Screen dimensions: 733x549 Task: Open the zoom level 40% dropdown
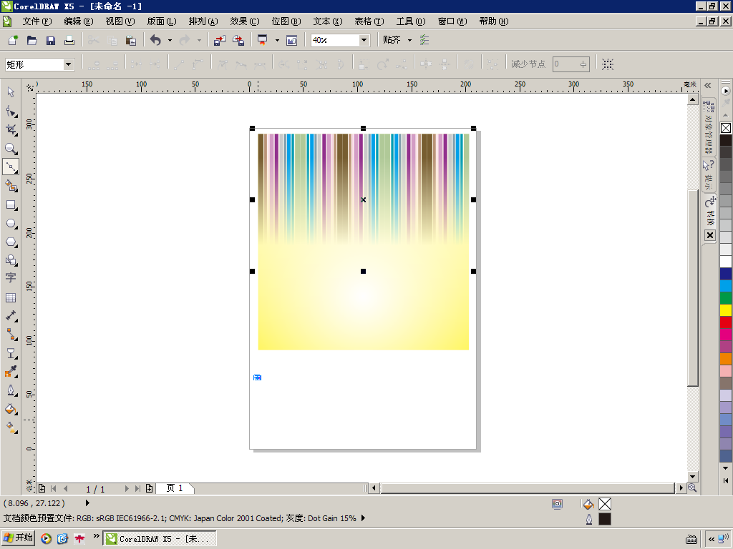pos(364,41)
